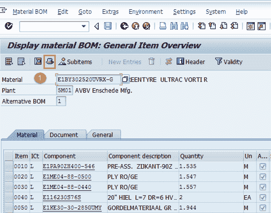Click the Component column header
The image size is (271, 213).
click(75, 156)
